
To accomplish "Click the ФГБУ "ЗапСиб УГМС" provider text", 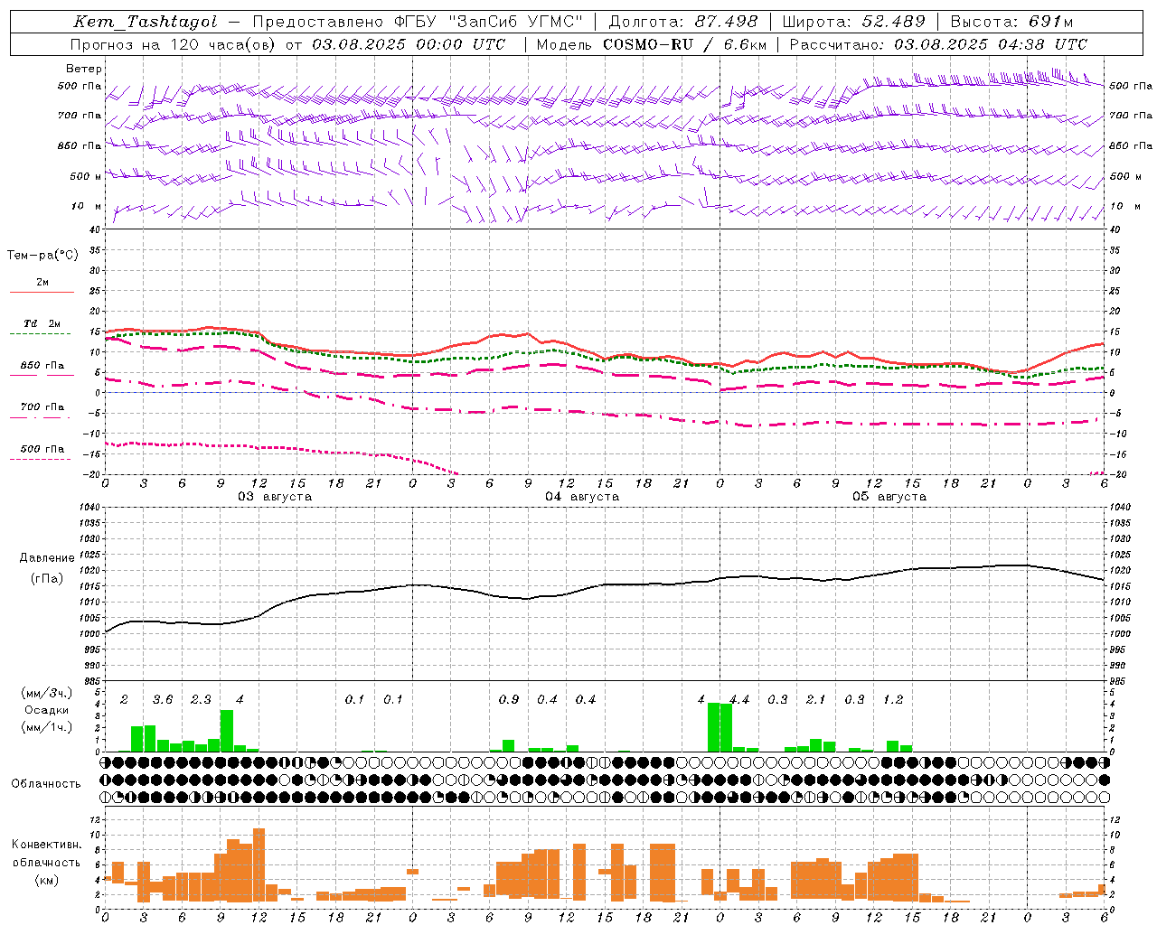I will (489, 22).
